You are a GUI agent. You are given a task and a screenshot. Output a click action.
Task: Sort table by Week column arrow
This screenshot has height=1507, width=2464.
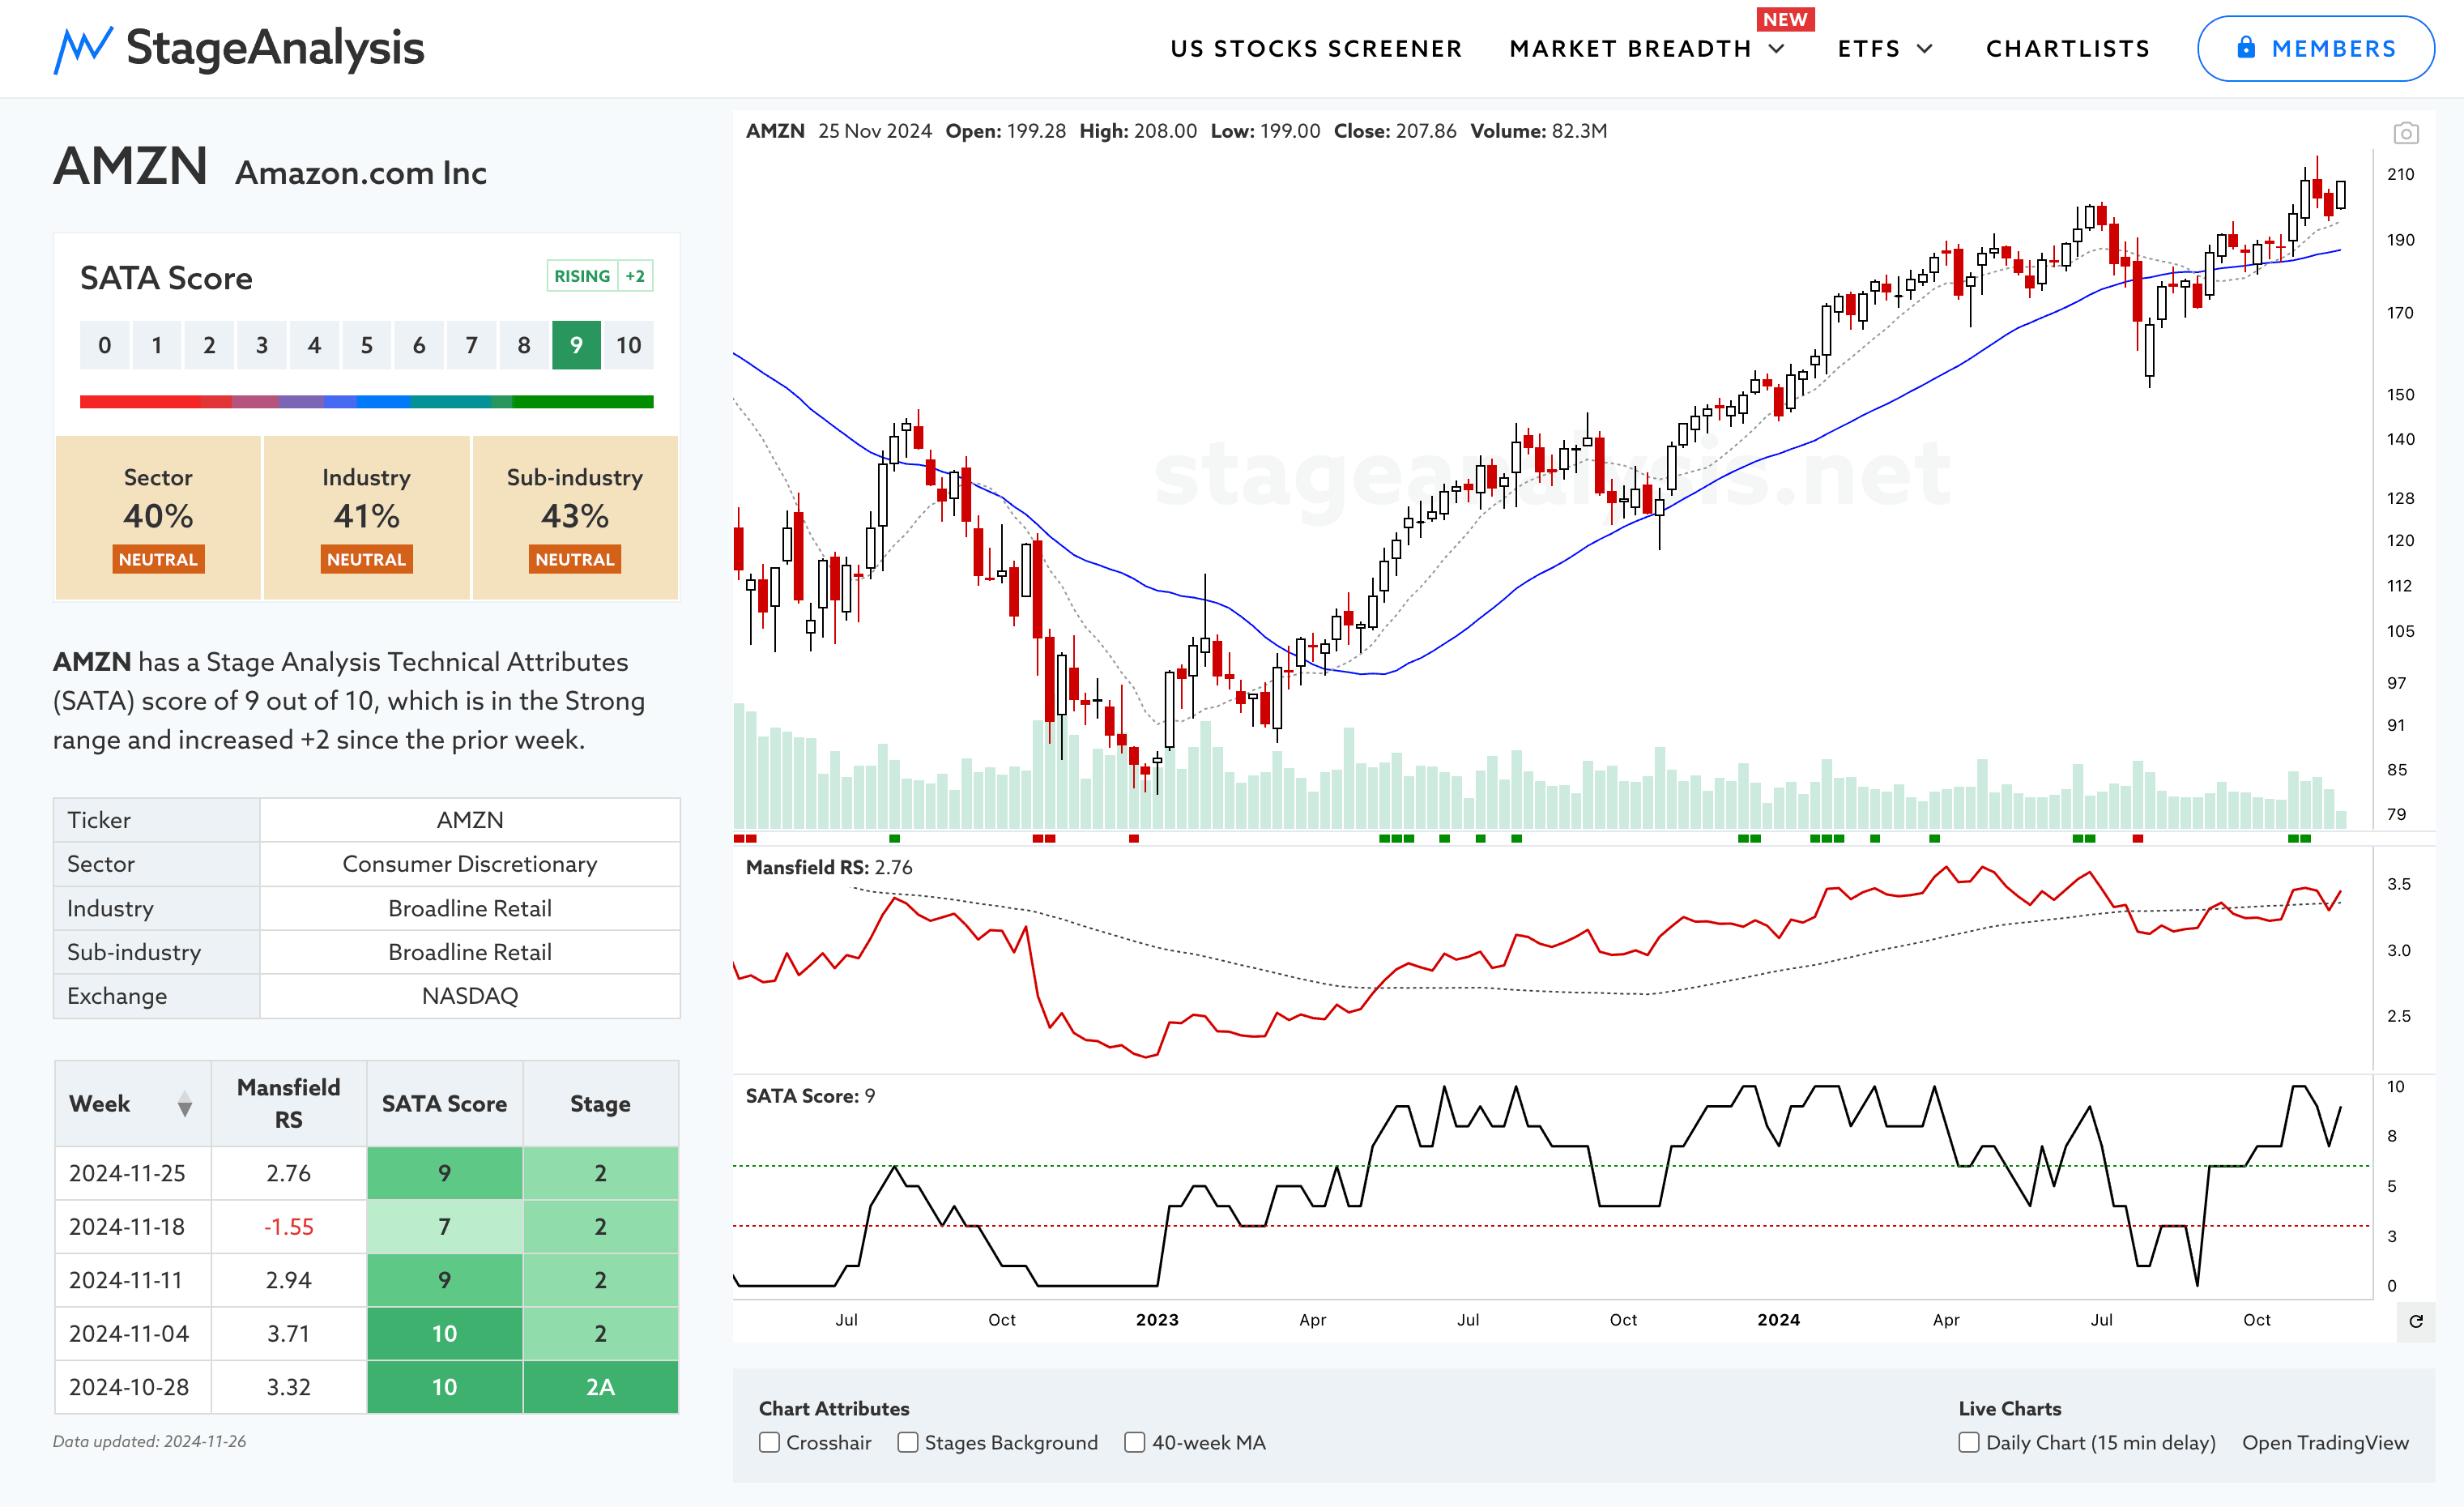tap(184, 1104)
